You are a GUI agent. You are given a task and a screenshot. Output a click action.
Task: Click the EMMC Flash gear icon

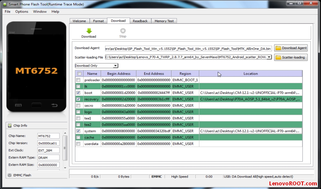[10, 175]
